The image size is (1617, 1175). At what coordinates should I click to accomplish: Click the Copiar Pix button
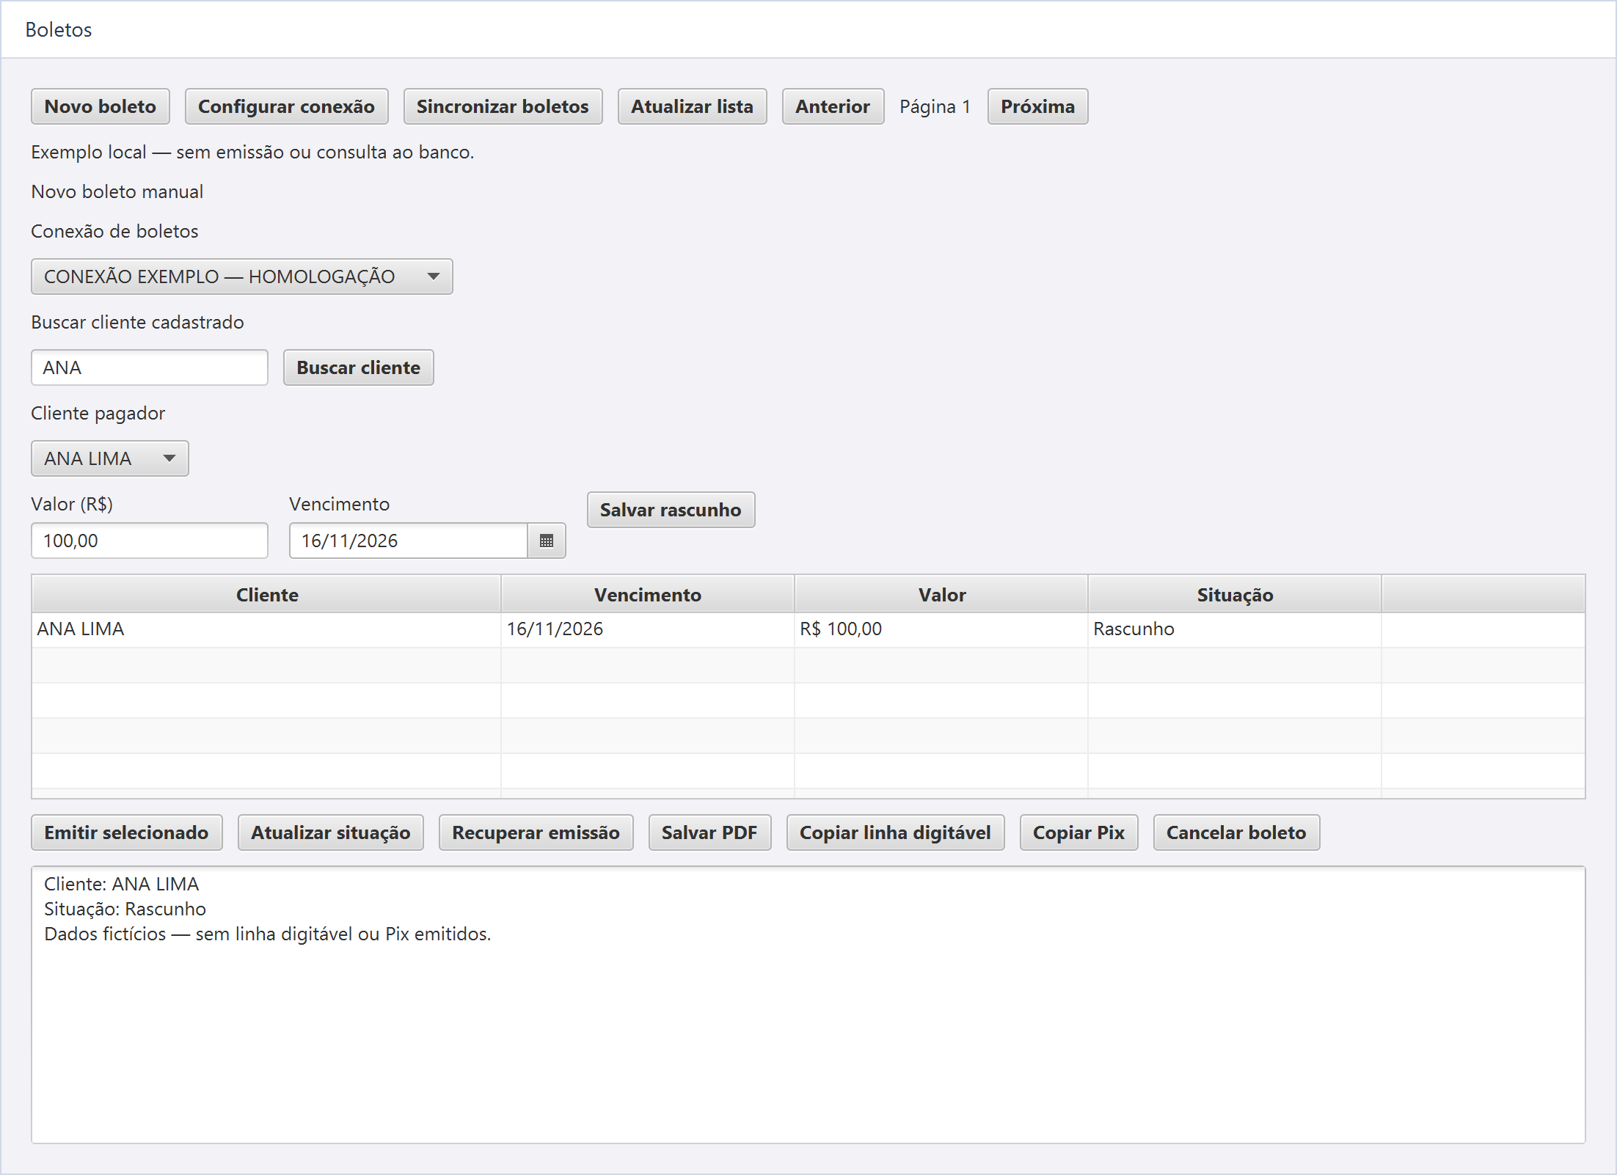coord(1078,832)
